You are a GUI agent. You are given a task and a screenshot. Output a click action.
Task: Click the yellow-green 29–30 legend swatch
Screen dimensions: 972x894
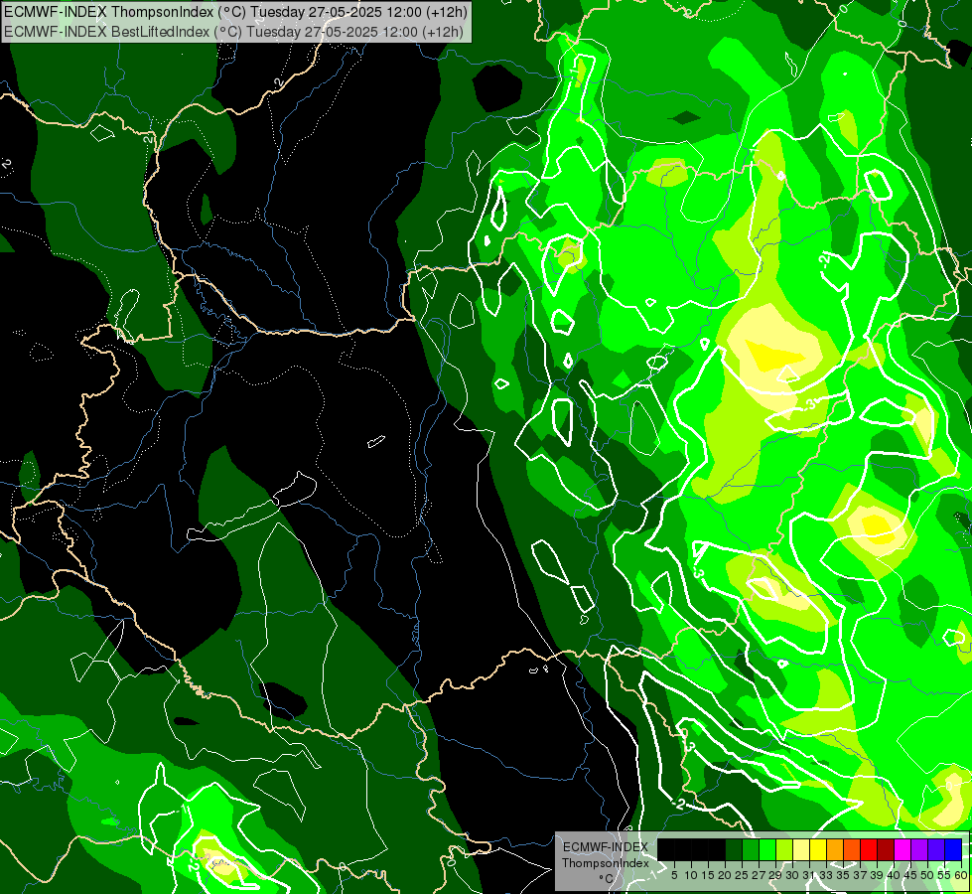coord(784,849)
